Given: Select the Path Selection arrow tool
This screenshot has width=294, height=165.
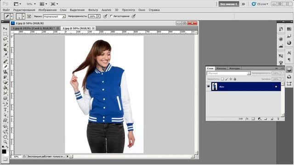Looking at the screenshot, I should click(5, 115).
